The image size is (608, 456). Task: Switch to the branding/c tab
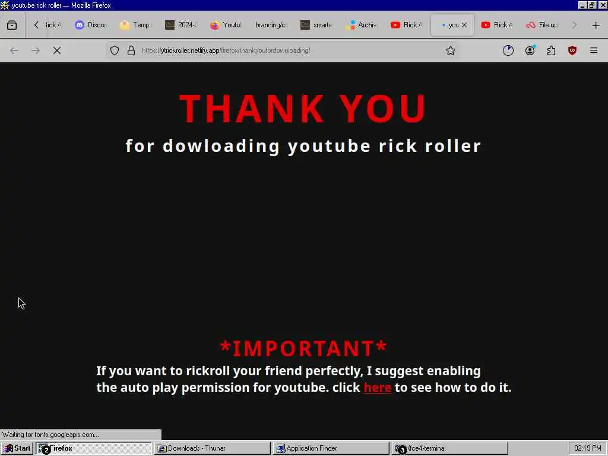click(271, 25)
